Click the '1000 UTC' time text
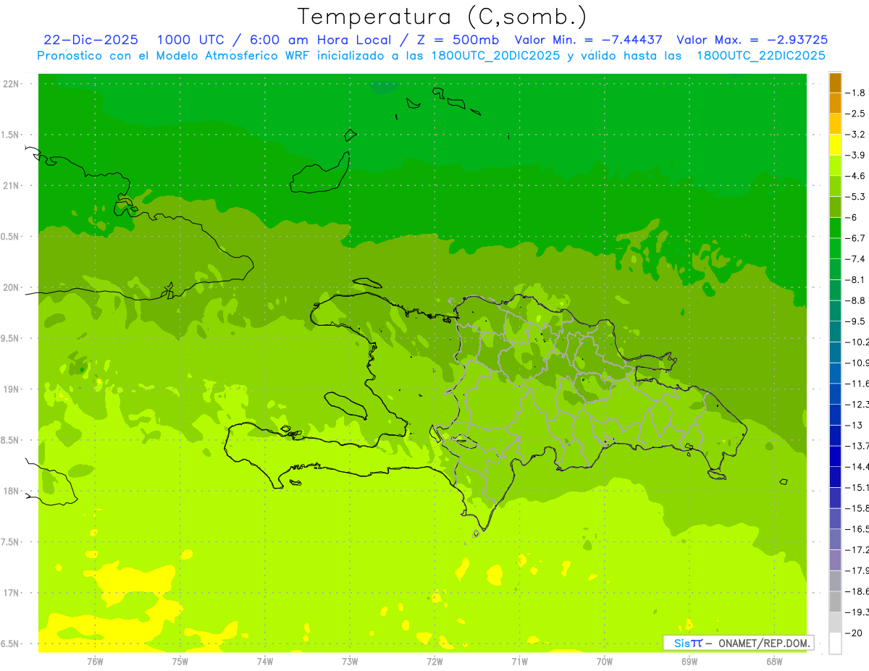Viewport: 869px width, 671px height. coord(189,40)
